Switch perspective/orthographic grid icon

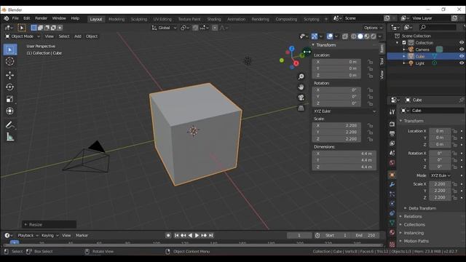point(301,108)
